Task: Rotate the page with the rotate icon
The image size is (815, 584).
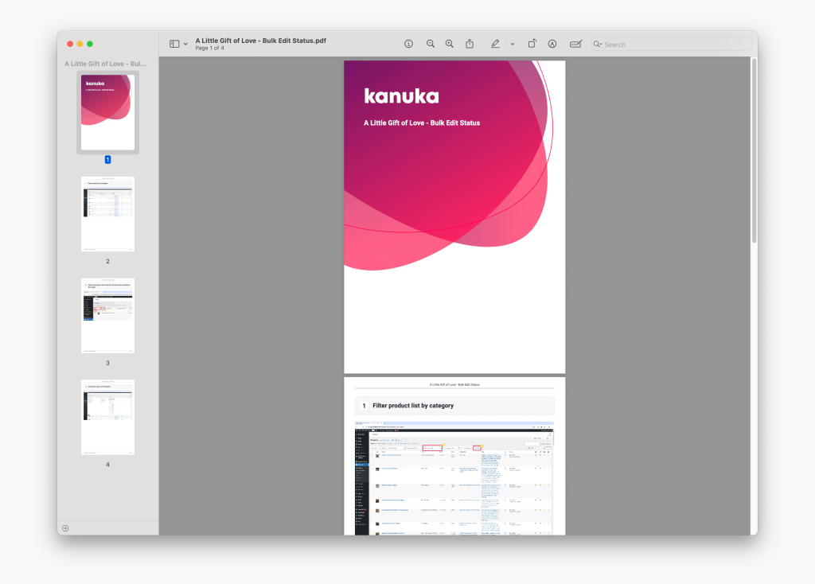Action: tap(532, 45)
